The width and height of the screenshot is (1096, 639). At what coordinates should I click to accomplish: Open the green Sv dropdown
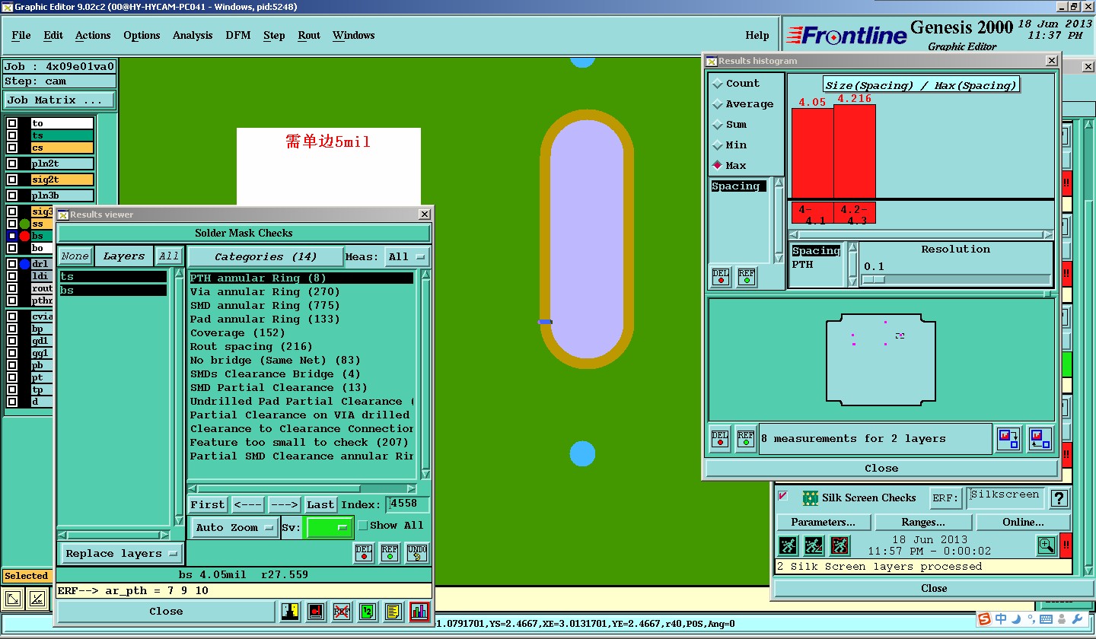329,527
